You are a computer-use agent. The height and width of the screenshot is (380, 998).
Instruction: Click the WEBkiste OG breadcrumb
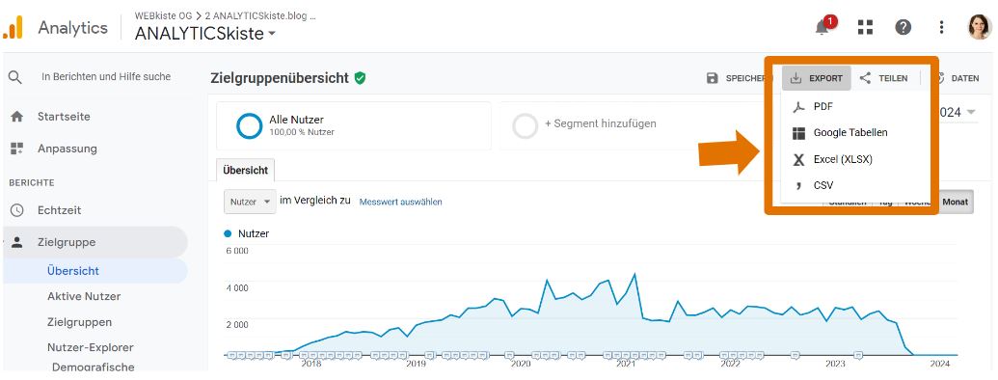(164, 15)
